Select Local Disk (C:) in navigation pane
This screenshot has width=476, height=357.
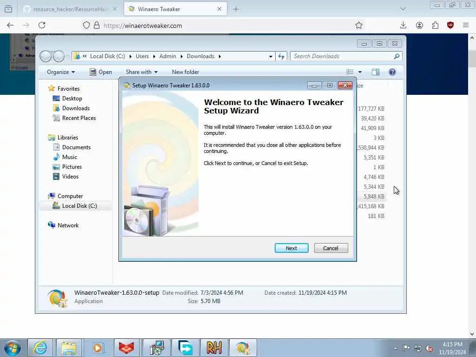coord(75,206)
